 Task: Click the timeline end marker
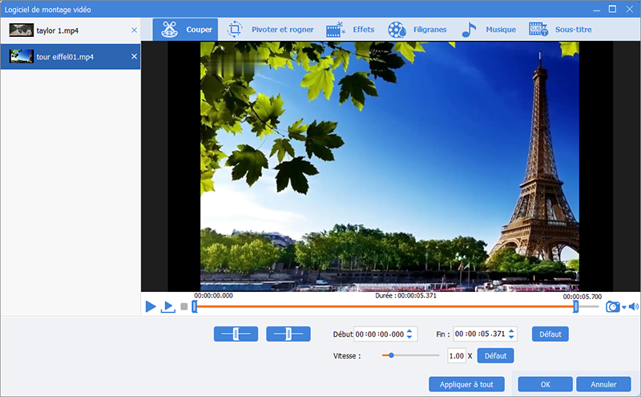coord(575,306)
